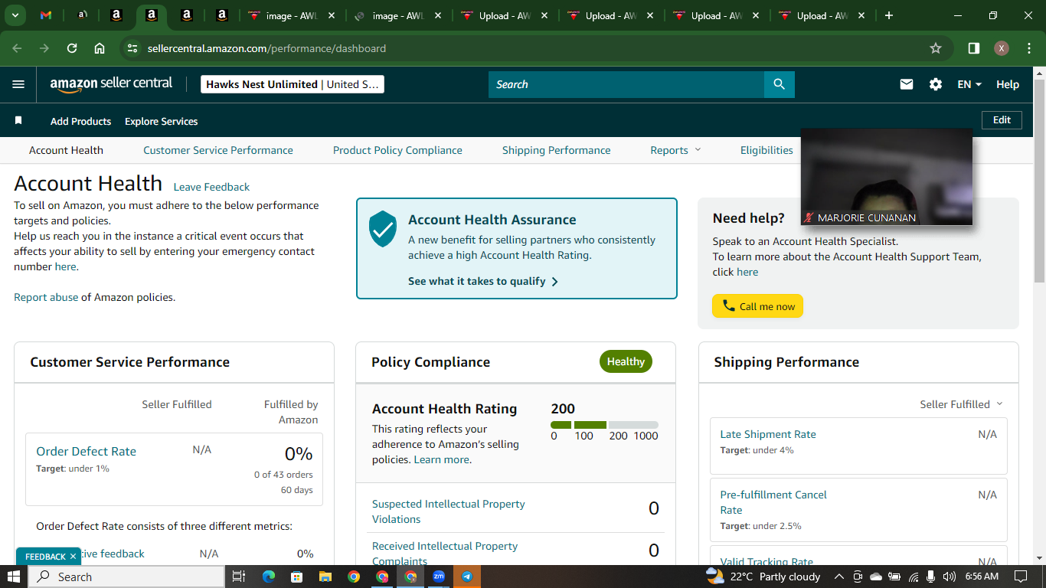Dismiss the FEEDBACK tab with its X

point(73,557)
